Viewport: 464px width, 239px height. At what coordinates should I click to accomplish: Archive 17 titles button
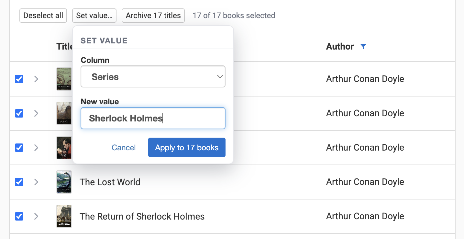[x=153, y=16]
